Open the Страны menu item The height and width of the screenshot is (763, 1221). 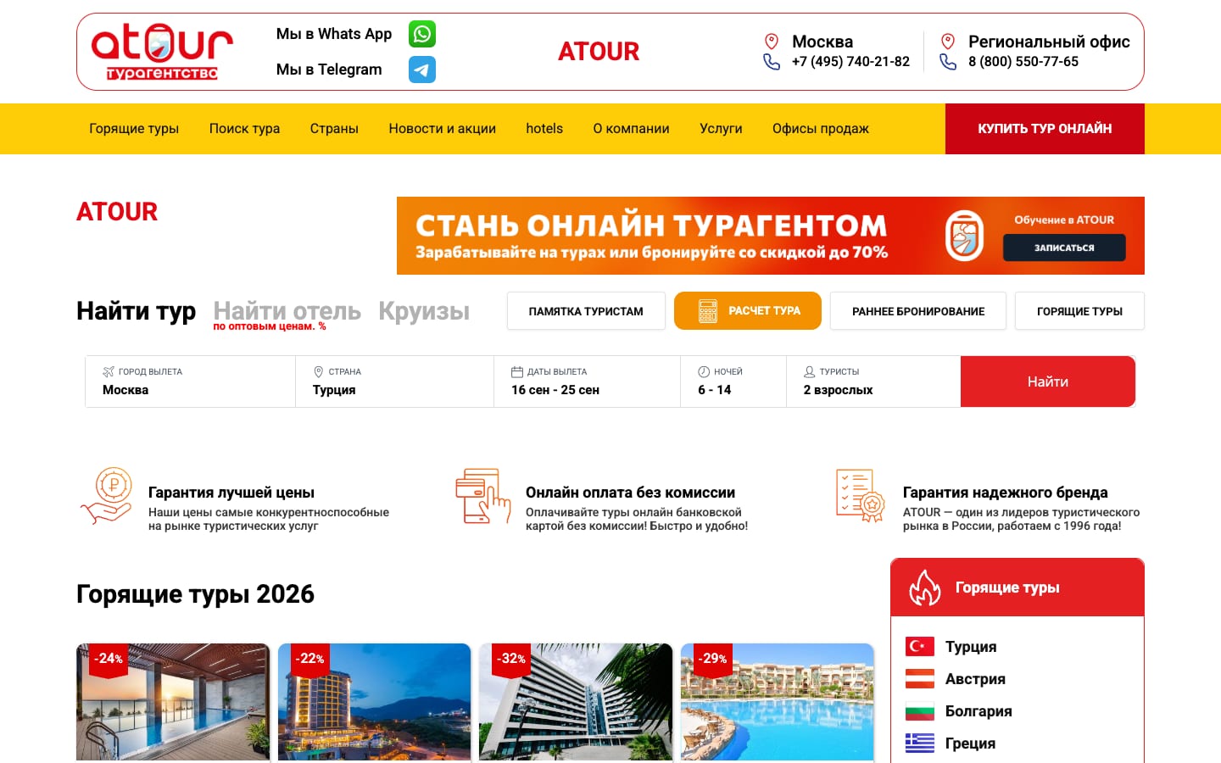334,129
